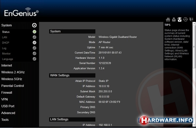Open the LAN submenu item
This screenshot has height=128, width=196.
click(x=5, y=37)
